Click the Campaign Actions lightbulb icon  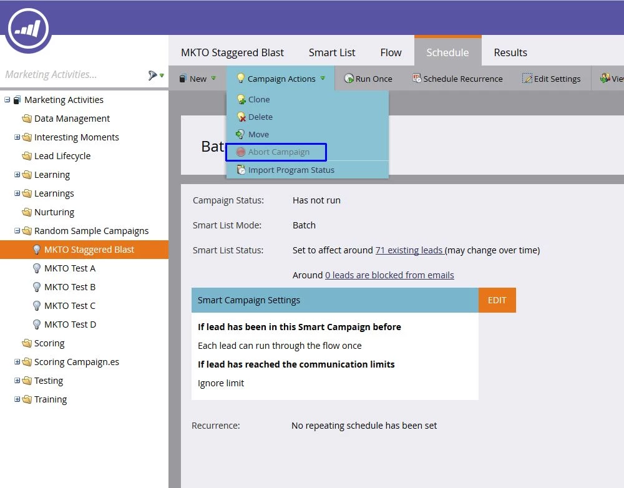(x=240, y=78)
